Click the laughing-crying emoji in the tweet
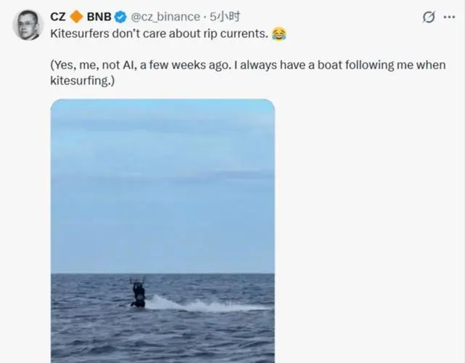This screenshot has width=465, height=363. (x=279, y=33)
